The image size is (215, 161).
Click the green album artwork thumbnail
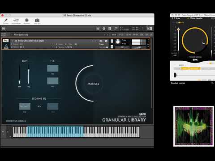click(193, 126)
